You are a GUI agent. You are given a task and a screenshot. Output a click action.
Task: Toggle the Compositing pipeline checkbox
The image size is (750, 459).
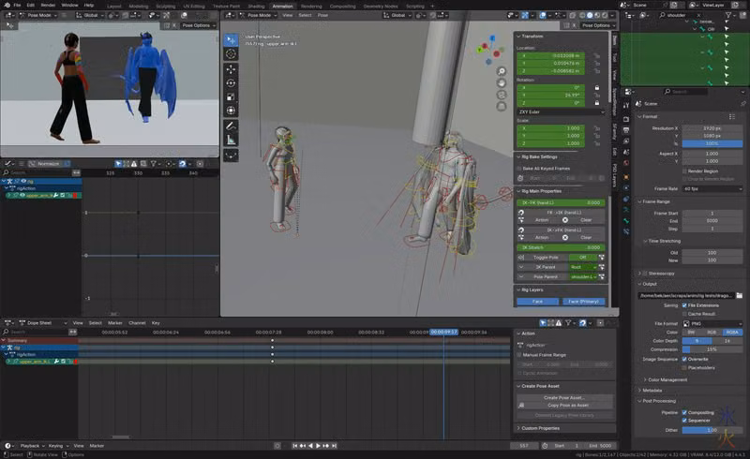coord(684,412)
